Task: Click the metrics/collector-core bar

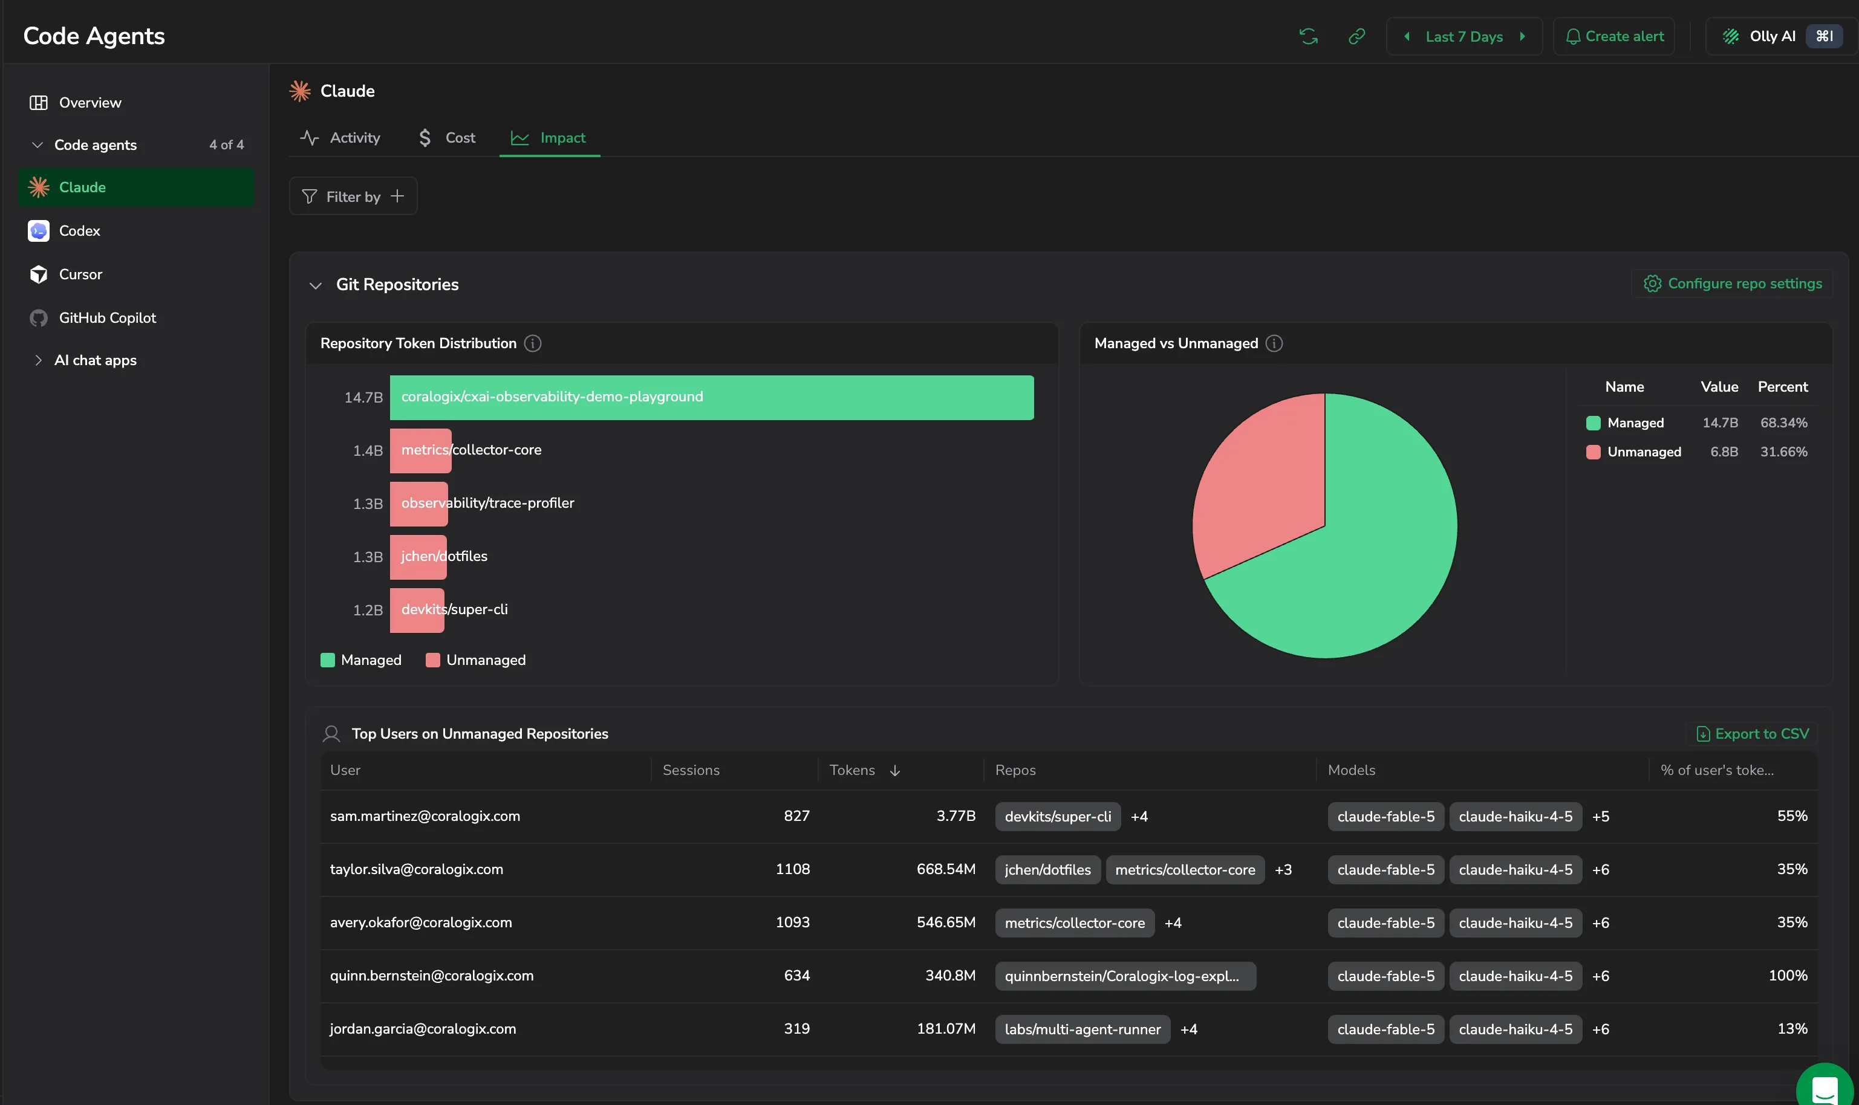Action: [x=421, y=450]
